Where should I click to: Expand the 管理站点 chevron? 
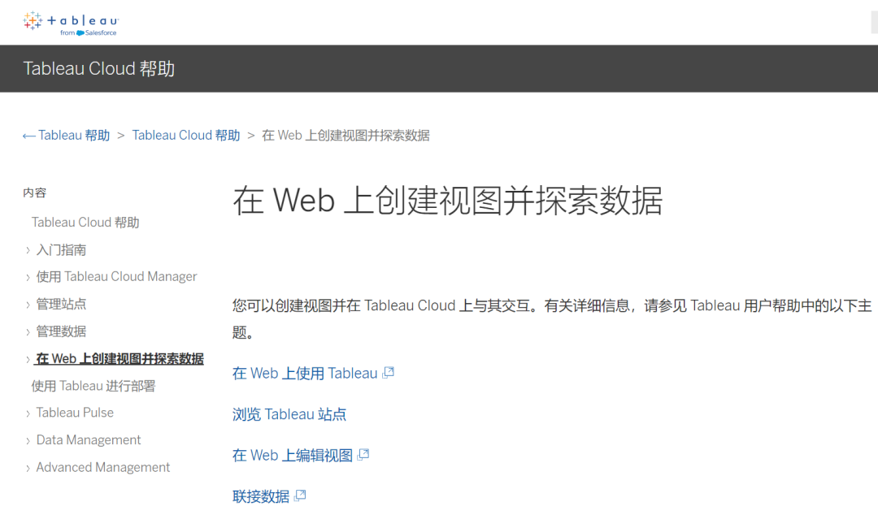pos(28,305)
